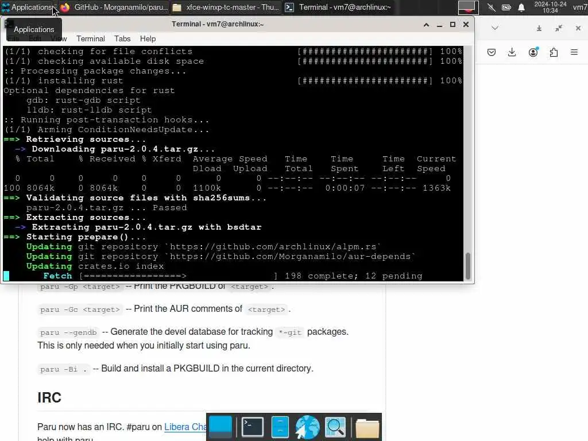Open the battery power manager icon

click(x=506, y=7)
